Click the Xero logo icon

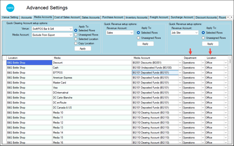[x=10, y=8]
